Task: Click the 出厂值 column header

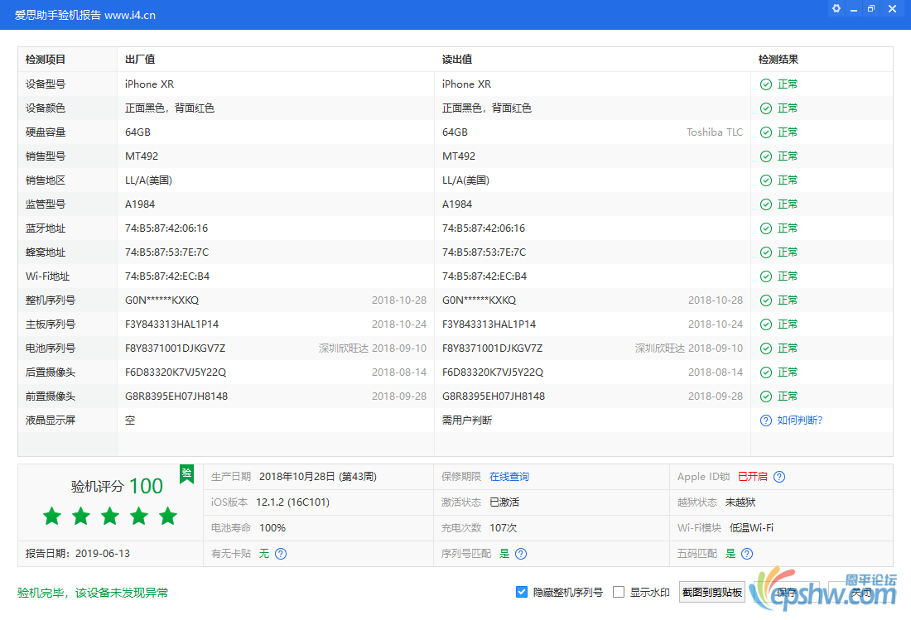Action: click(x=140, y=60)
